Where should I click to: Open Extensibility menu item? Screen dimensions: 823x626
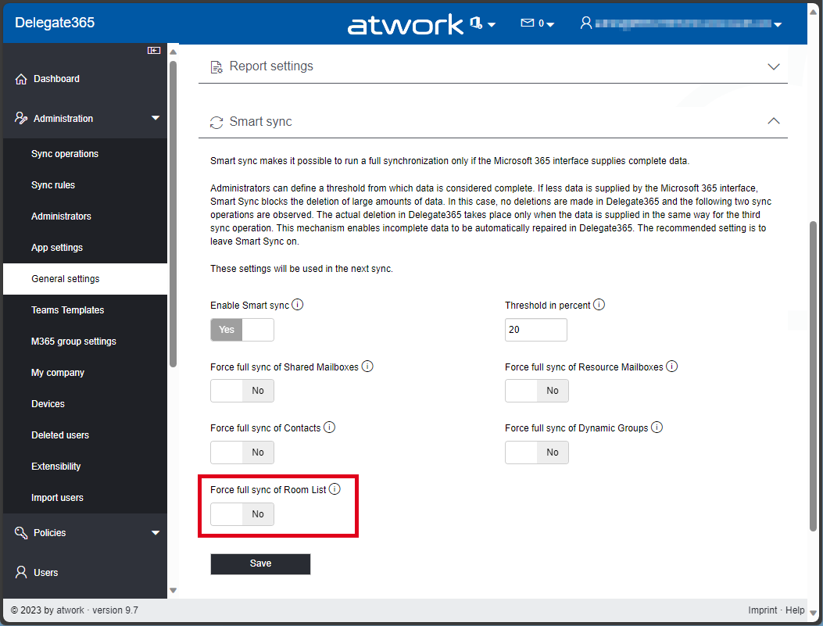85,466
